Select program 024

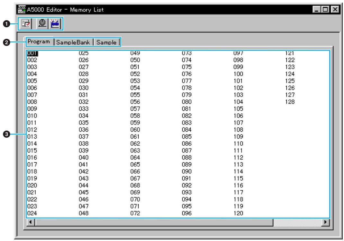[32, 213]
